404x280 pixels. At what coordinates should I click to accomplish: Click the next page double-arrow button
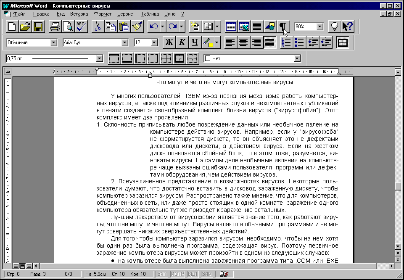398,259
